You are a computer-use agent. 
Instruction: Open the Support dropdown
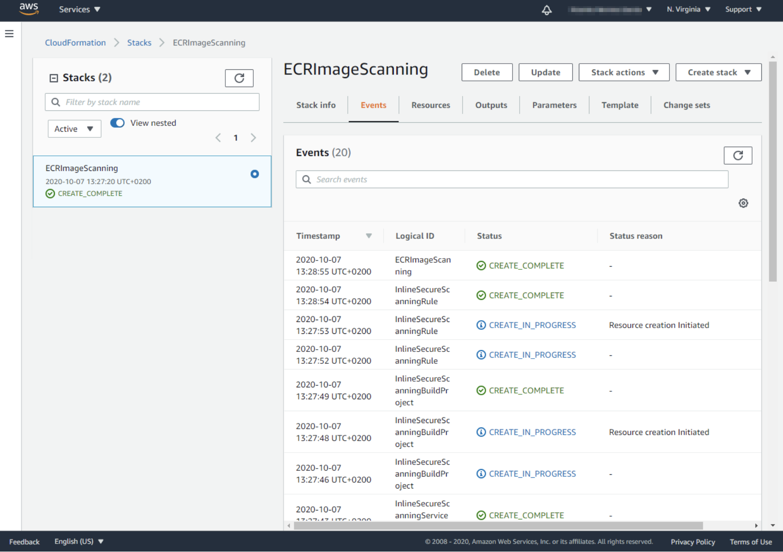[743, 9]
